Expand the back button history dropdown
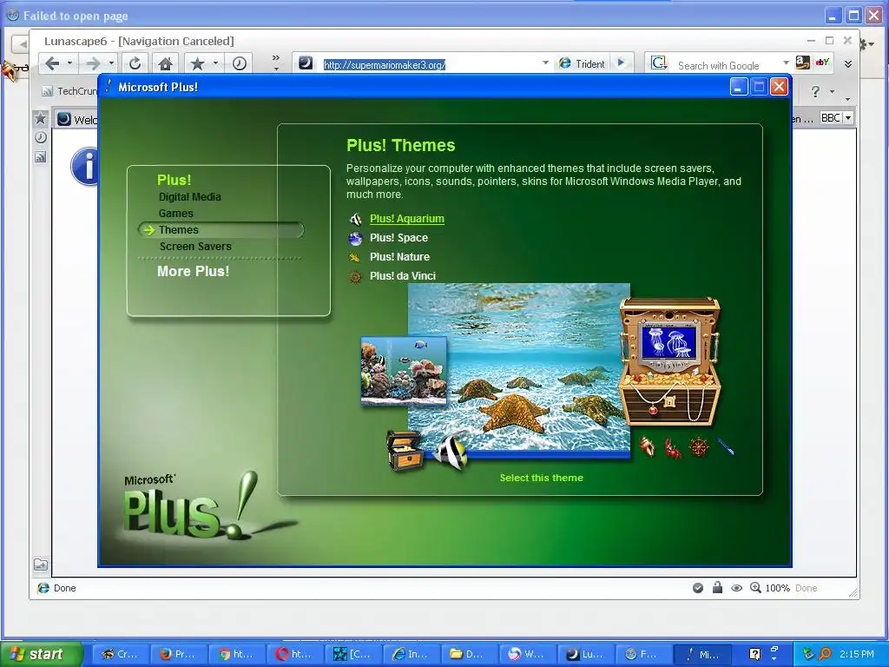889x667 pixels. (x=69, y=63)
